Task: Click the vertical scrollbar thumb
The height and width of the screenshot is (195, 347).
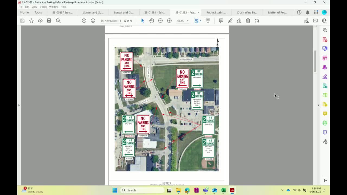Action: pos(315,61)
